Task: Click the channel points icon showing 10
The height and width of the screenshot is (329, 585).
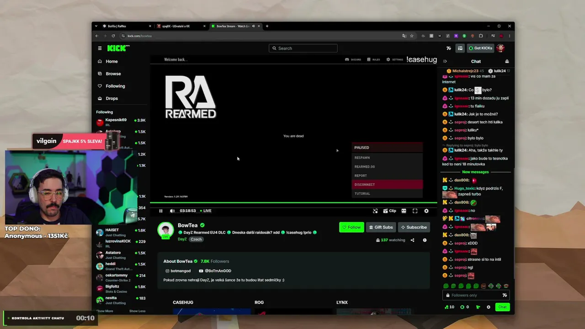Action: [x=449, y=307]
